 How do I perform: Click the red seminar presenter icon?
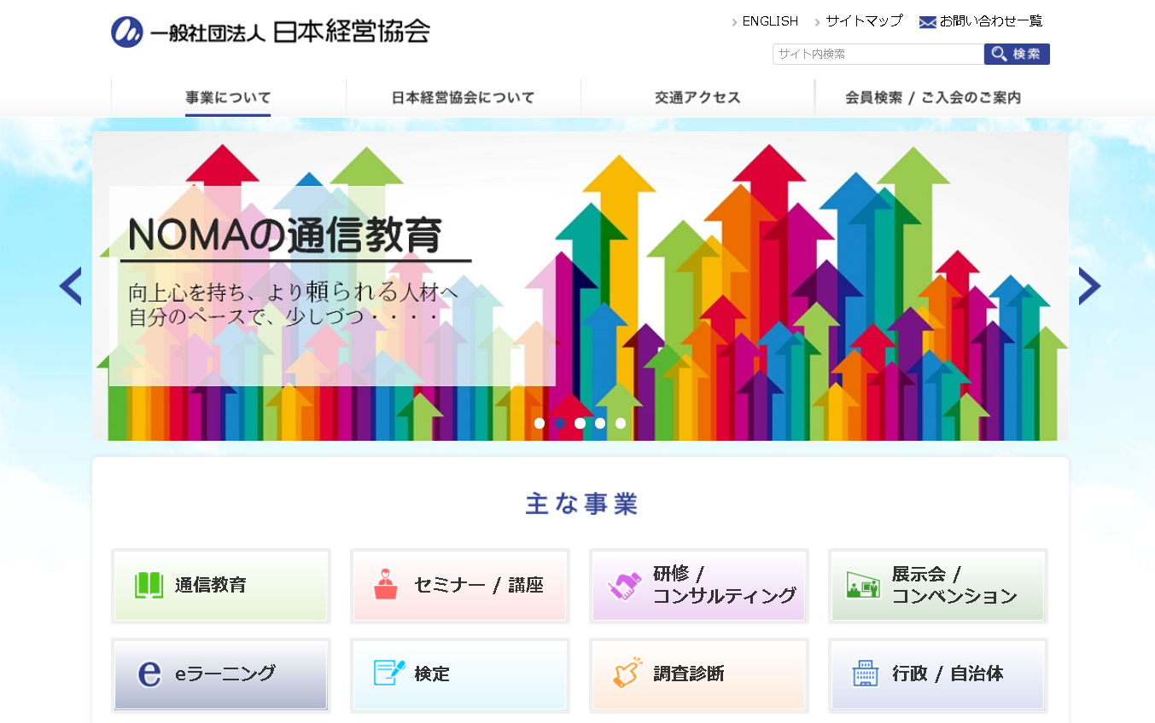click(x=386, y=585)
